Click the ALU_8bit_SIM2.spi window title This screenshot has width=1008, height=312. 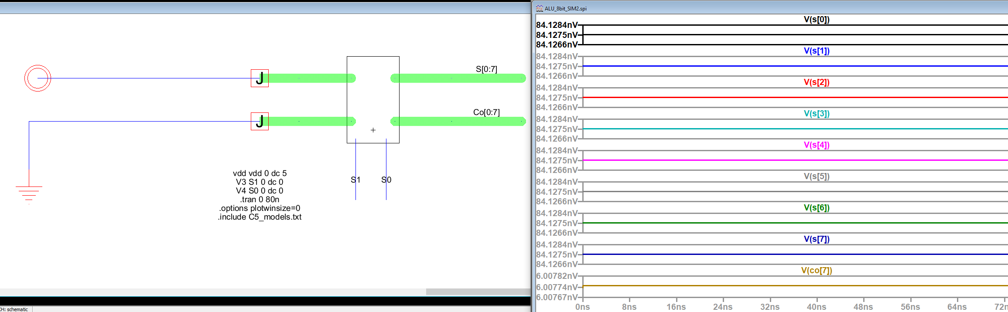tap(565, 8)
